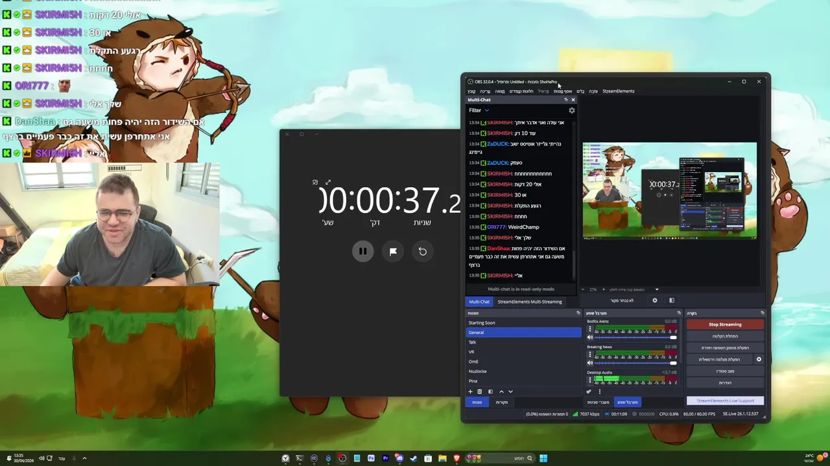Pause the stopwatch timer
This screenshot has height=466, width=830.
tap(363, 251)
